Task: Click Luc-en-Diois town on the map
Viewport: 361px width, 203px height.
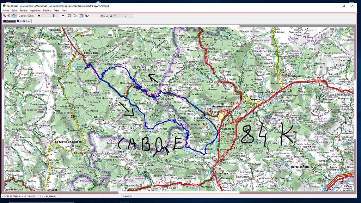Action: 91,53
